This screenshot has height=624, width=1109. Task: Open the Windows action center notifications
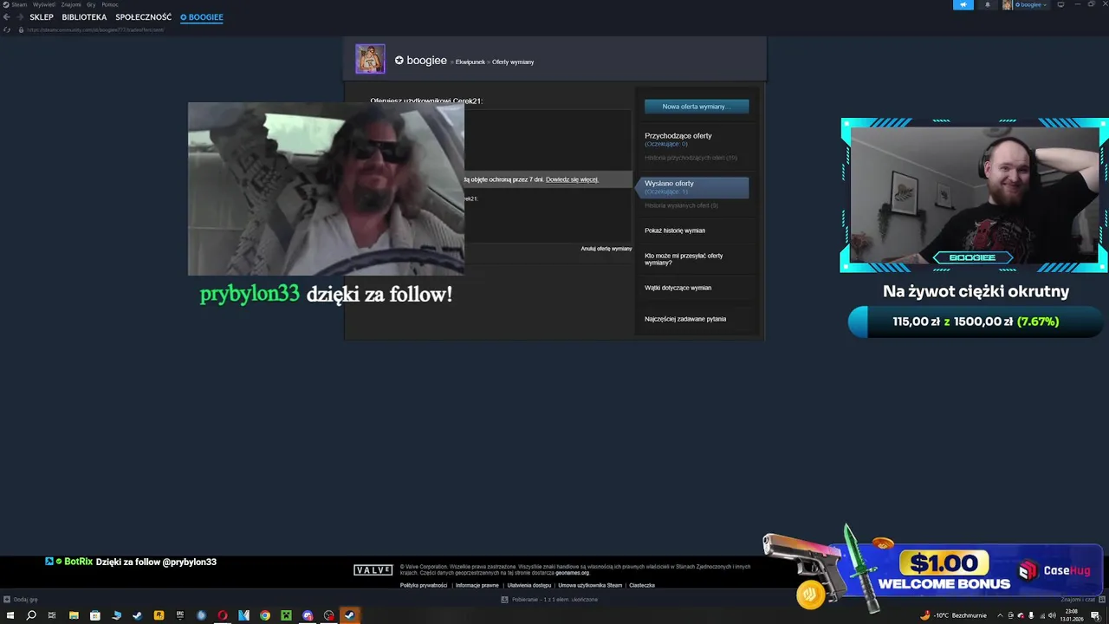[1095, 615]
